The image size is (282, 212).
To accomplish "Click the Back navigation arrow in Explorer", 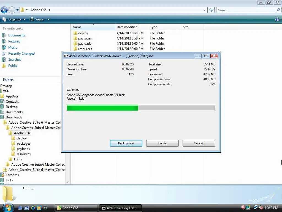I will pos(4,10).
